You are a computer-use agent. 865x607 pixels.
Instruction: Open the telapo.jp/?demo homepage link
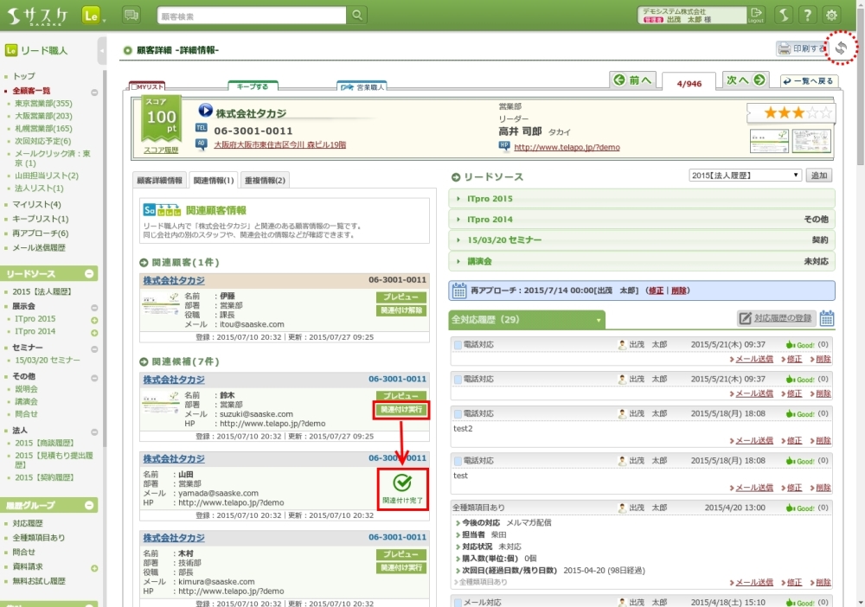pos(567,147)
